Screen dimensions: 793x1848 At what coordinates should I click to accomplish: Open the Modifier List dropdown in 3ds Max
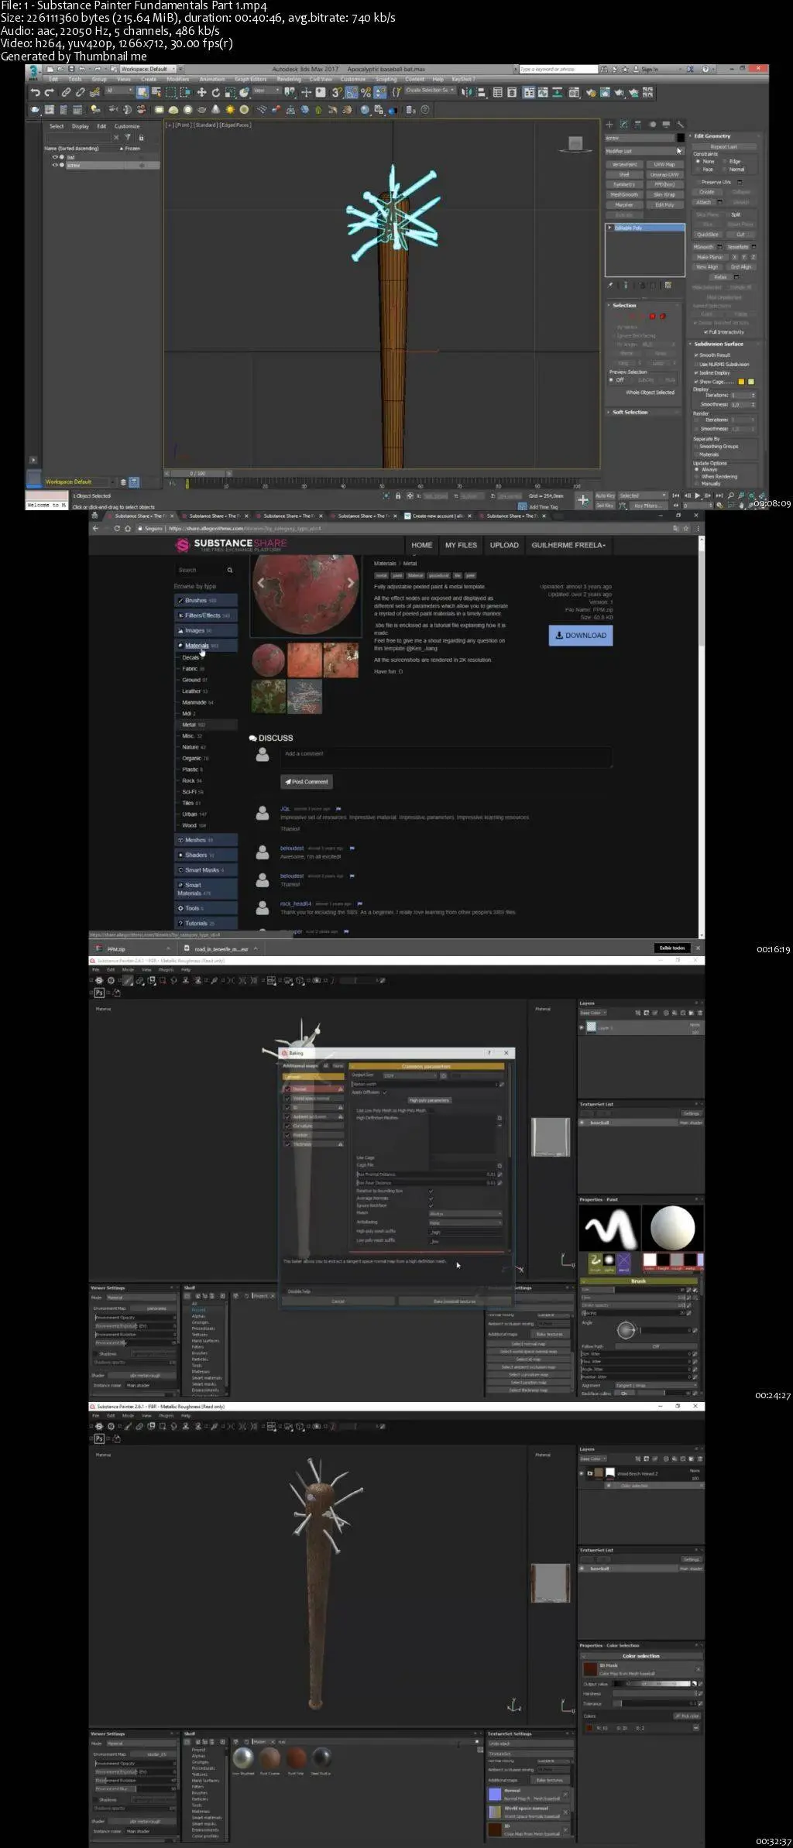click(x=644, y=151)
